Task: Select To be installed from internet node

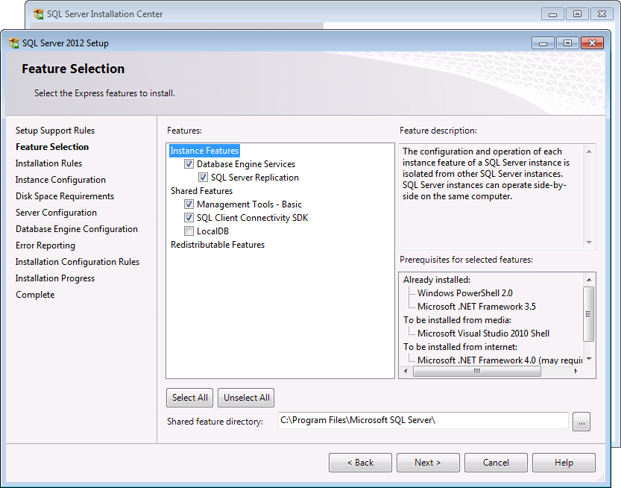Action: pyautogui.click(x=460, y=347)
